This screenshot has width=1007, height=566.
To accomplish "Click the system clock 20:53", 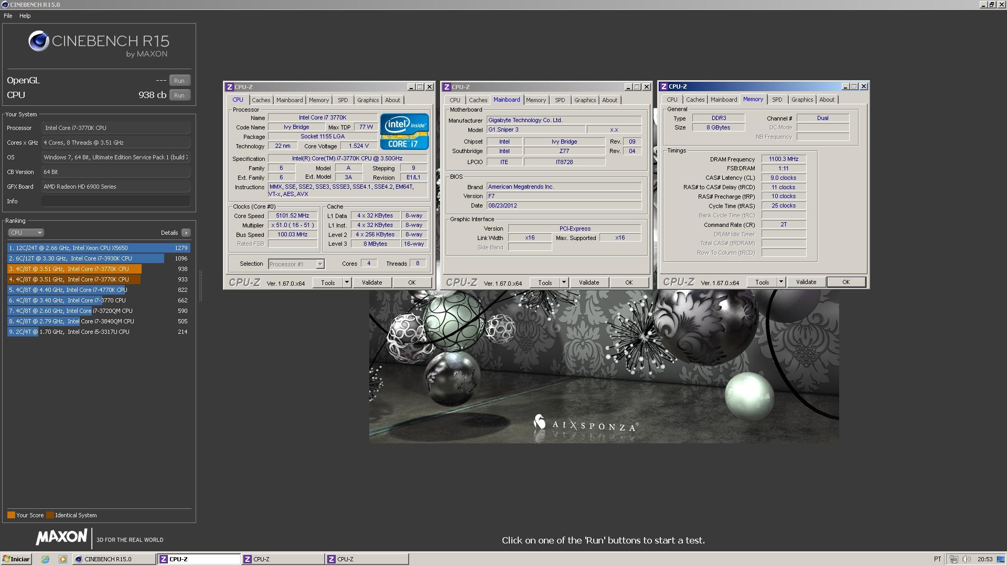I will 985,559.
